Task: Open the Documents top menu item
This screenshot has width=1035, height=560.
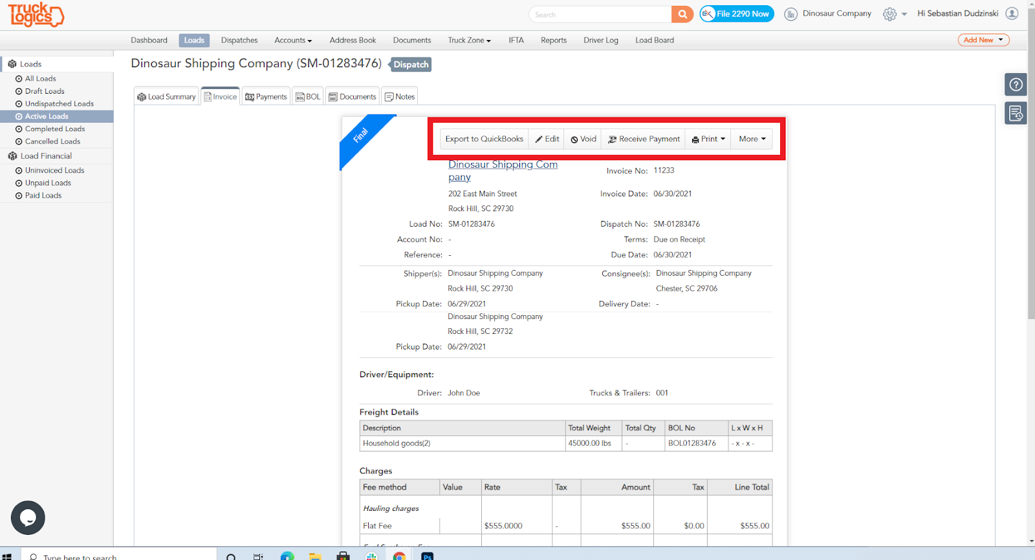Action: 412,40
